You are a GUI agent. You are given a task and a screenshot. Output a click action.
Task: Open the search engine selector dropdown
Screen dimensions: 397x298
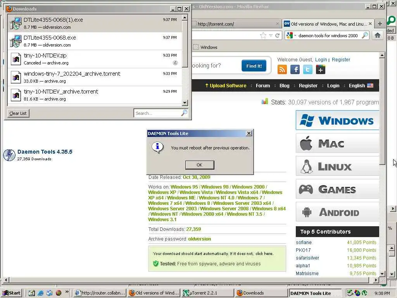pyautogui.click(x=291, y=35)
